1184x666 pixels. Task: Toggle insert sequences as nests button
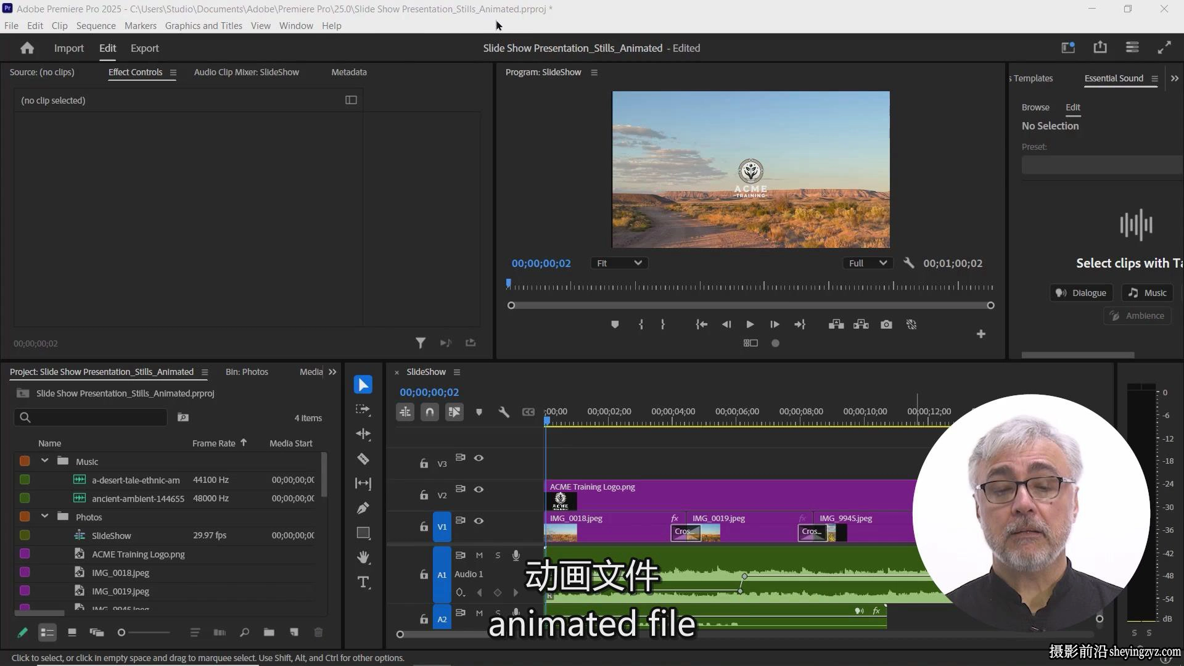coord(405,412)
